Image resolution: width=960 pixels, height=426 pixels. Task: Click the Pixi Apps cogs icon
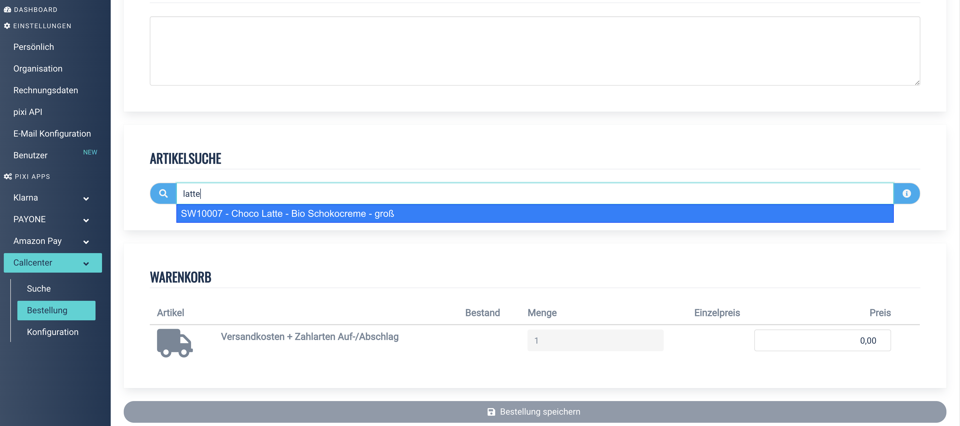8,177
